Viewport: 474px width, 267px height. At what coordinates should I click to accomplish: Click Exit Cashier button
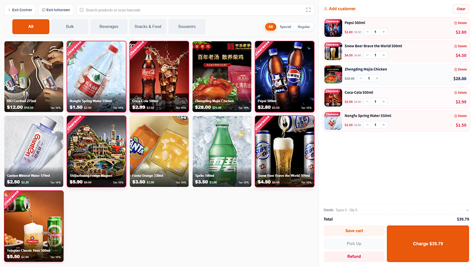[x=20, y=10]
